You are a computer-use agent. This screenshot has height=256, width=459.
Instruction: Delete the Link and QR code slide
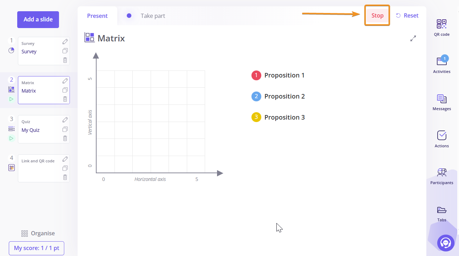pyautogui.click(x=65, y=177)
